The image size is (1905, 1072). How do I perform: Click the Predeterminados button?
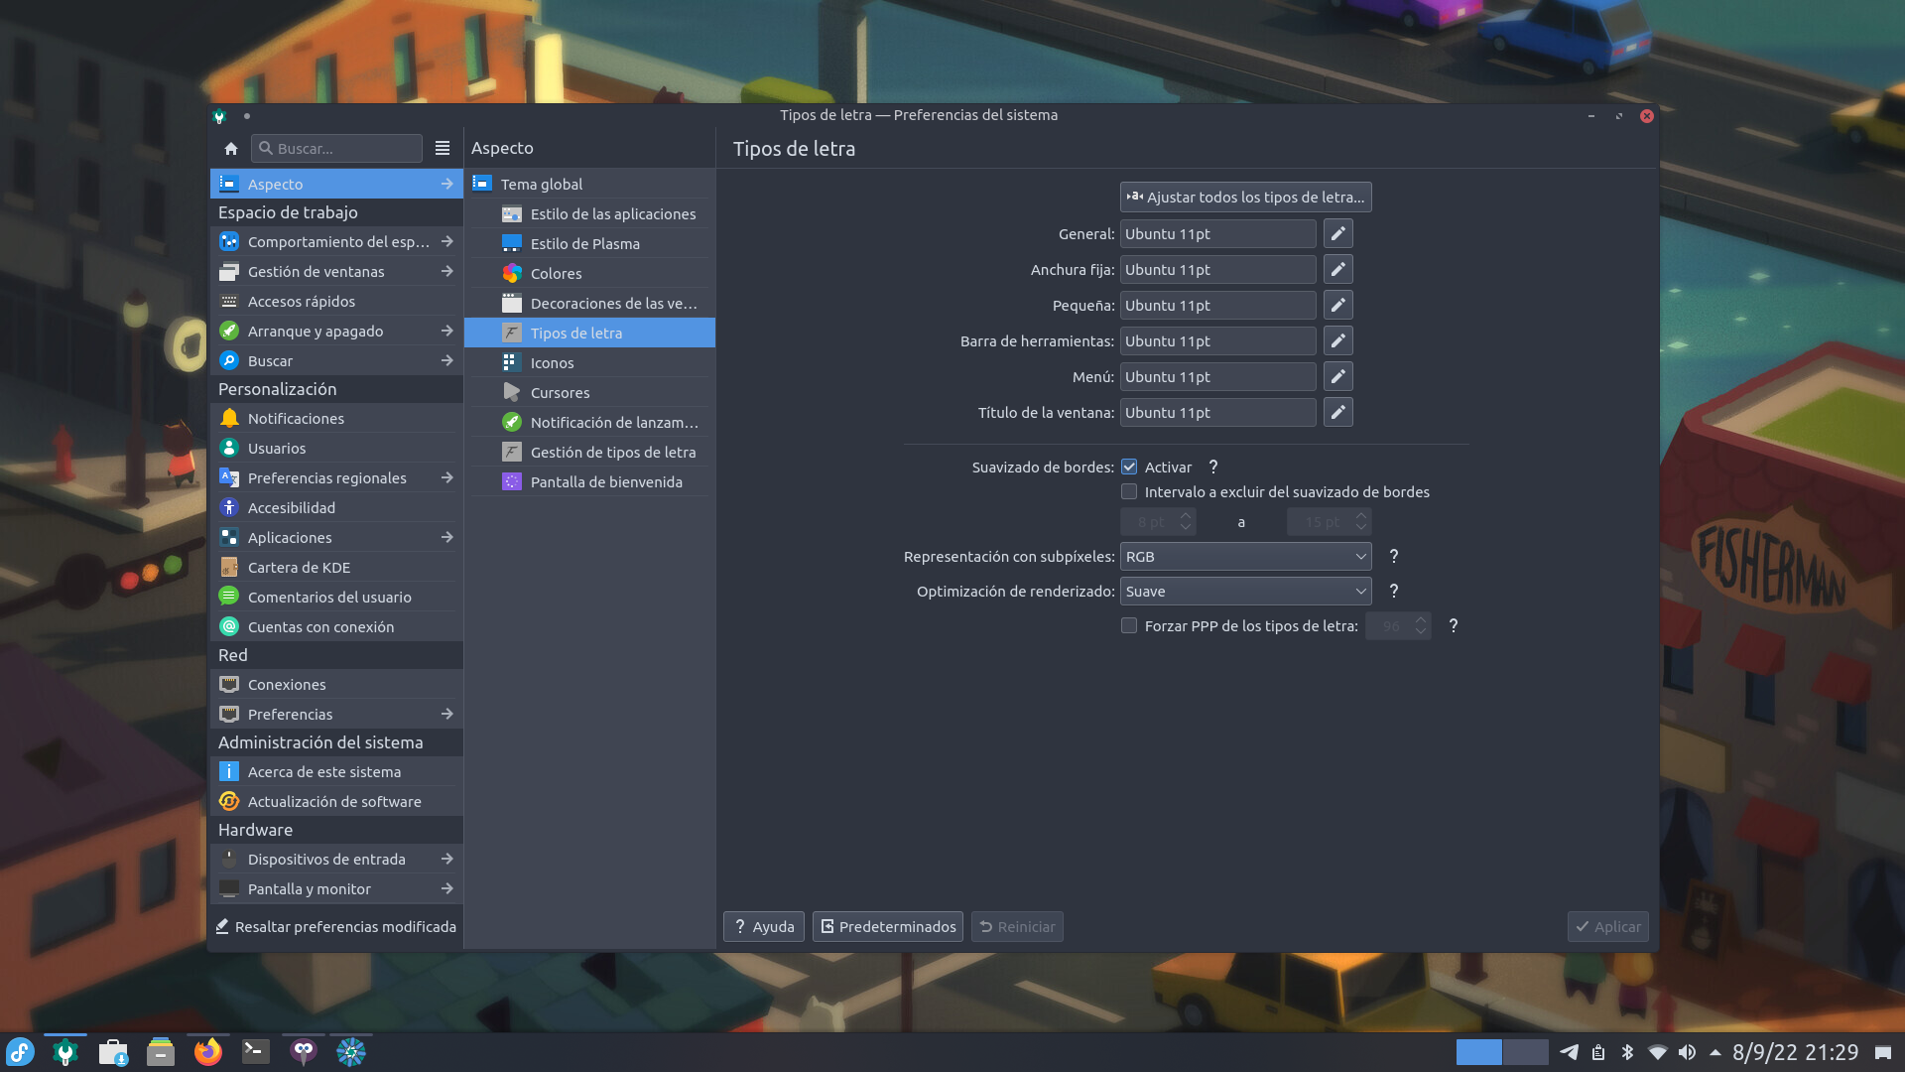coord(887,927)
